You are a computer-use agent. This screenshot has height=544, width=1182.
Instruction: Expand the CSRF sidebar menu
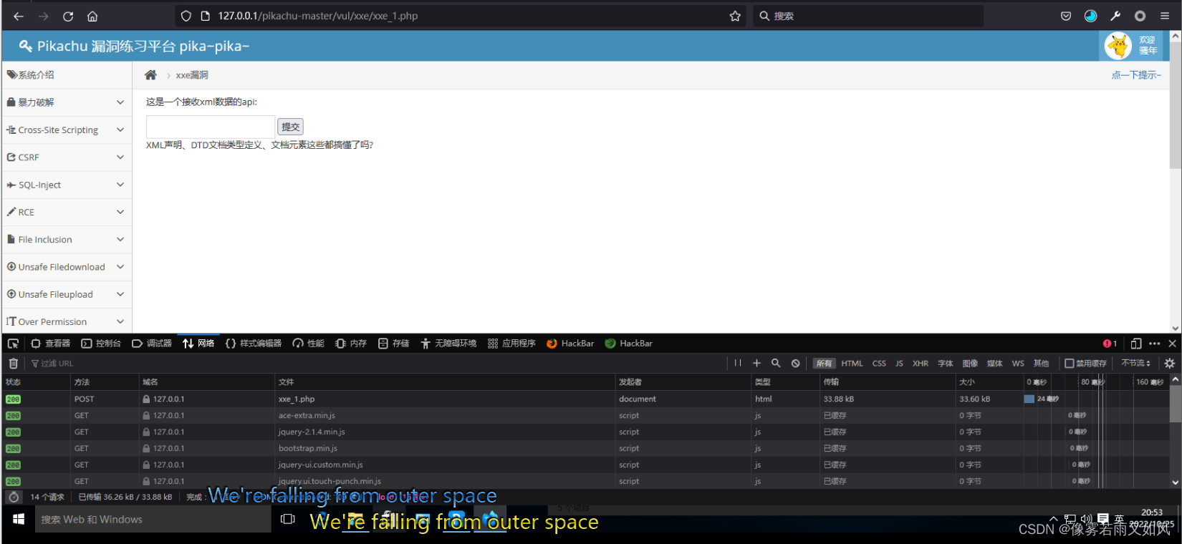(67, 157)
